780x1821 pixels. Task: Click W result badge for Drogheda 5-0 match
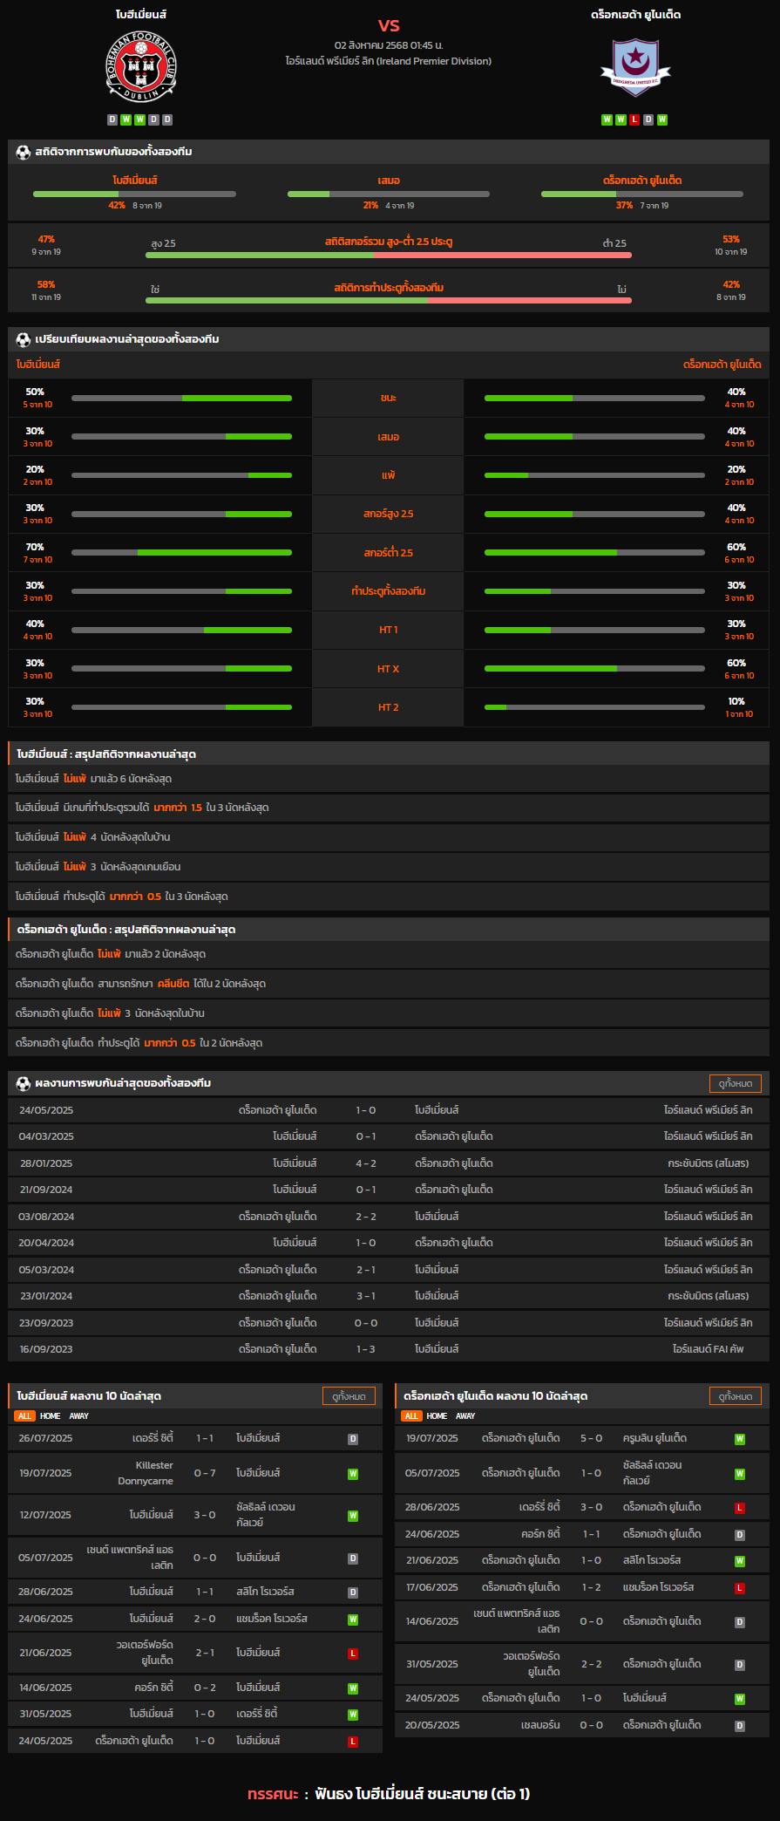[740, 1439]
